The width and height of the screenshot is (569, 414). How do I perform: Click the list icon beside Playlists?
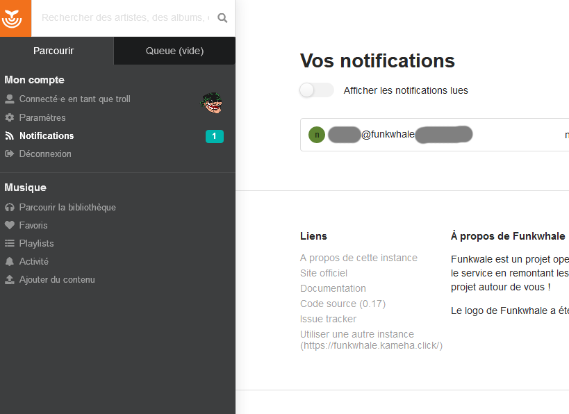coord(10,243)
